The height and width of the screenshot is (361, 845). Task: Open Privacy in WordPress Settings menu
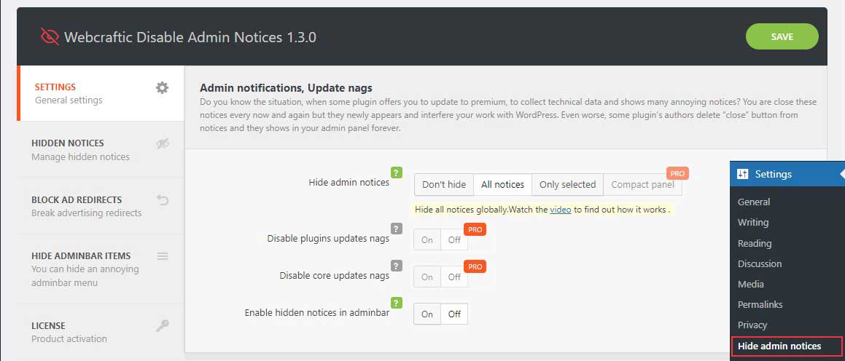pos(752,325)
